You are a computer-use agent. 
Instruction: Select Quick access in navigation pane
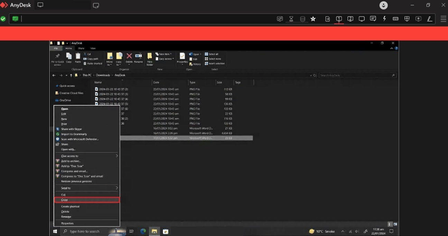(x=65, y=86)
